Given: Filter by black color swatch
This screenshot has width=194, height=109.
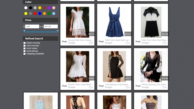Looking at the screenshot, I should pyautogui.click(x=30, y=8).
